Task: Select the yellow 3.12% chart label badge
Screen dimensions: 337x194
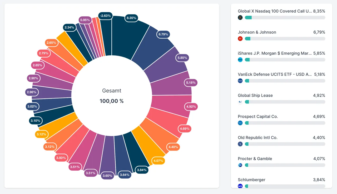Action: [42, 134]
